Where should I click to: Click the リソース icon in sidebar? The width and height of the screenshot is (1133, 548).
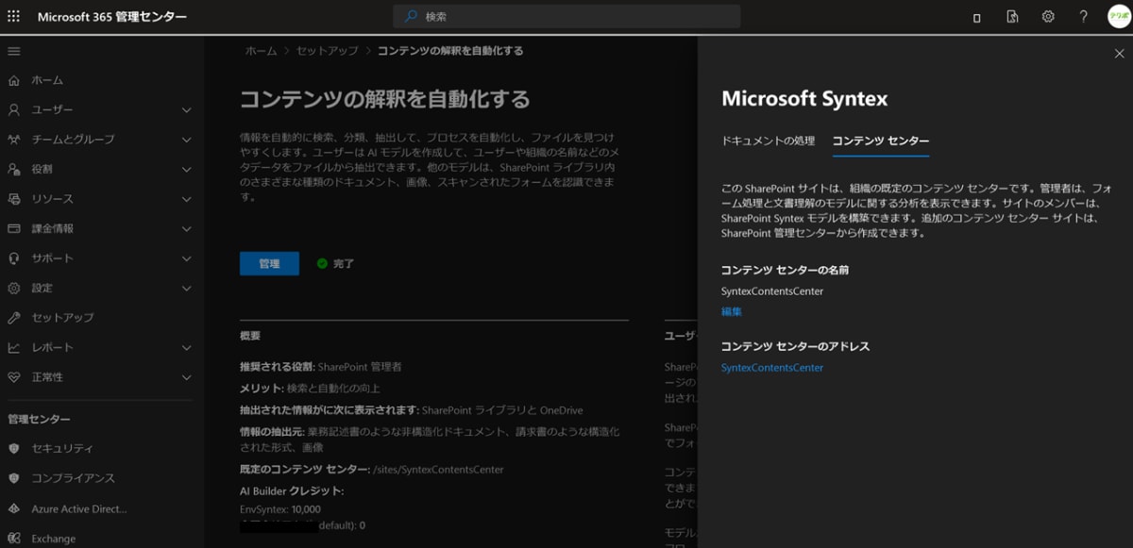coord(13,199)
